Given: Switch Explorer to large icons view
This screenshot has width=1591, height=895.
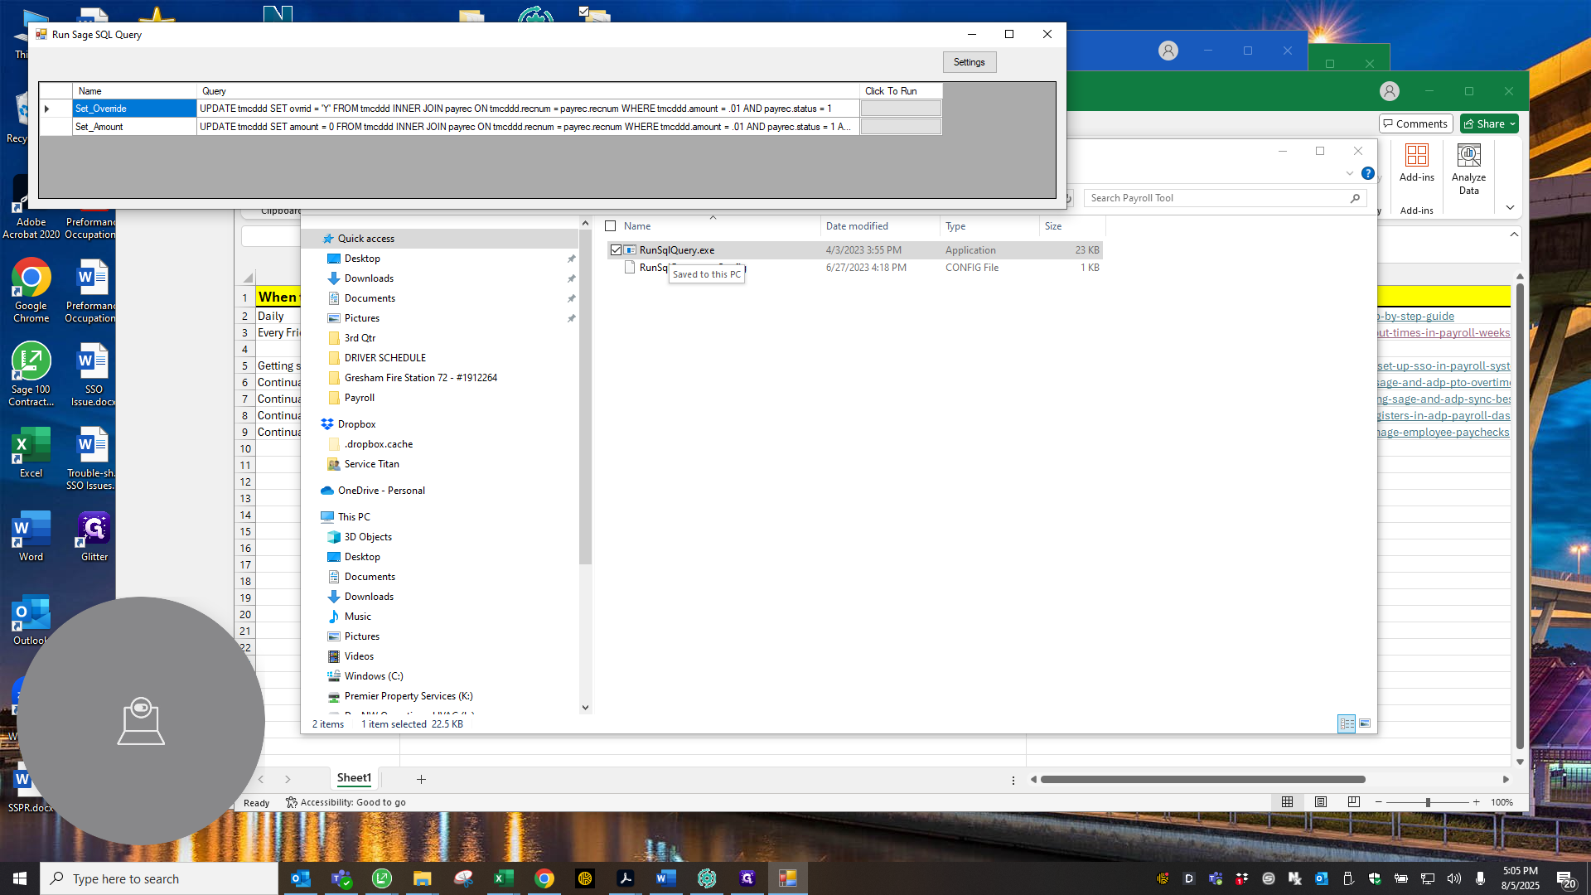Looking at the screenshot, I should pos(1365,723).
